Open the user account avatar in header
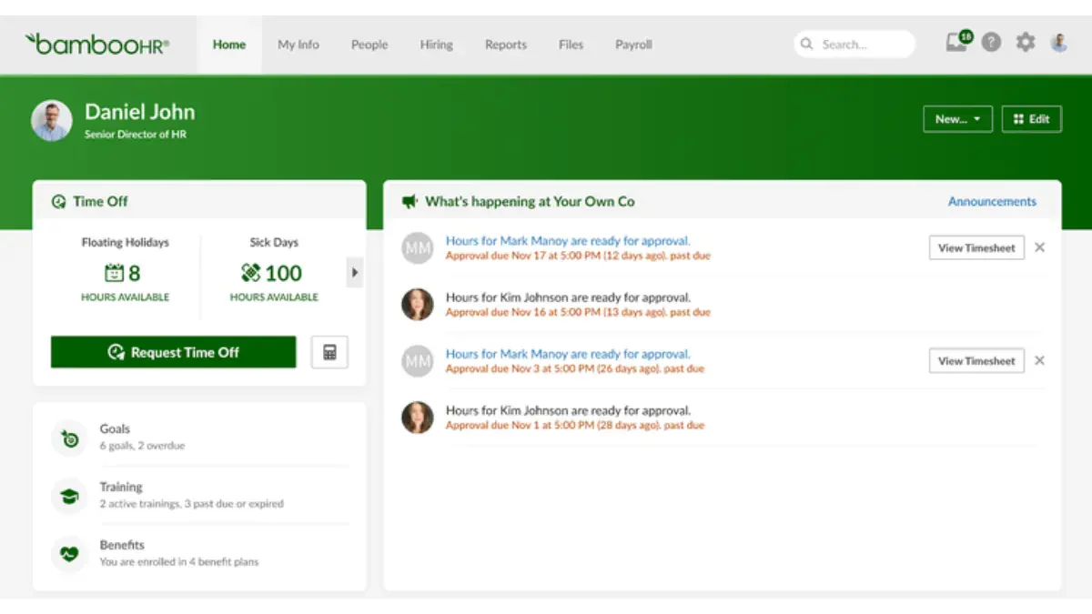This screenshot has width=1092, height=614. 1058,43
